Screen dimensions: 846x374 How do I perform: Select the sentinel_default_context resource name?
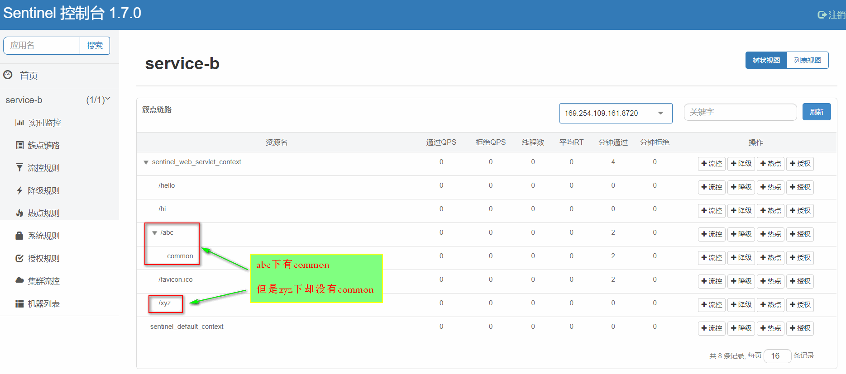click(186, 327)
